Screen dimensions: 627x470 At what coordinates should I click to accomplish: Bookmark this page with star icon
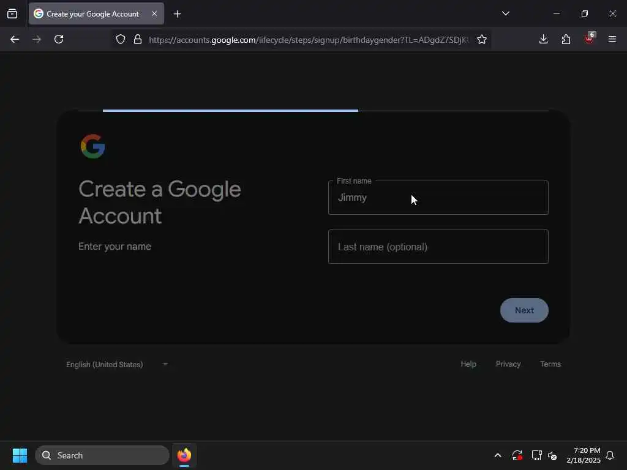coord(481,39)
